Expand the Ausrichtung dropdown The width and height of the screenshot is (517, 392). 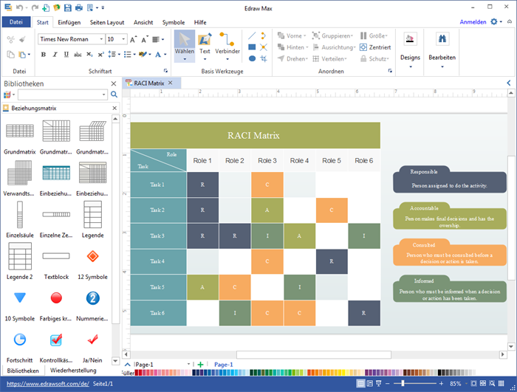(355, 47)
